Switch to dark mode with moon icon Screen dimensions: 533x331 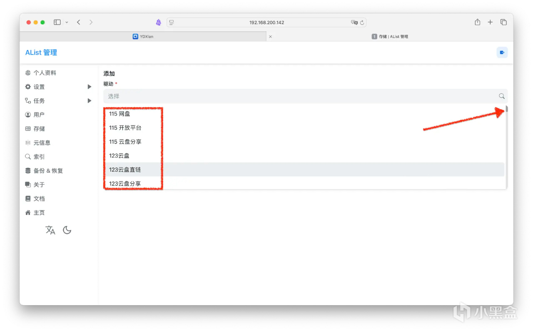click(x=67, y=230)
